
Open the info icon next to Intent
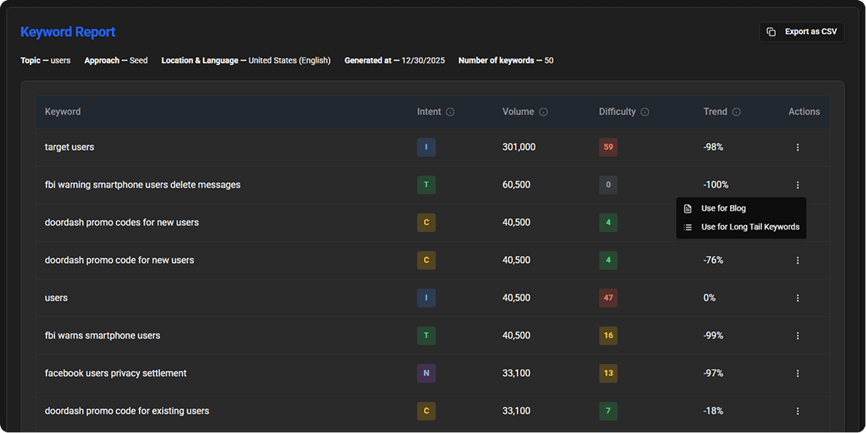(450, 112)
